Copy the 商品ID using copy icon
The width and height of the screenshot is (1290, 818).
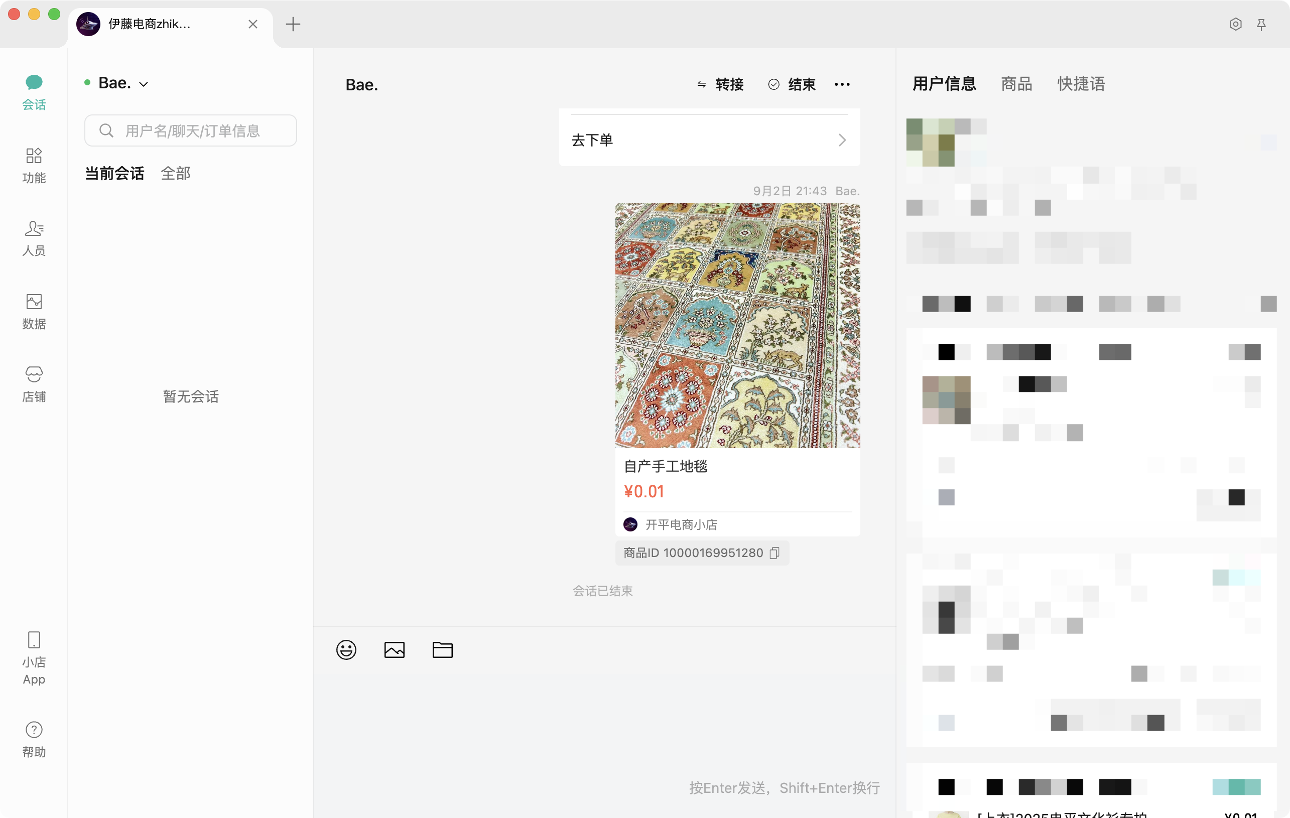click(774, 553)
